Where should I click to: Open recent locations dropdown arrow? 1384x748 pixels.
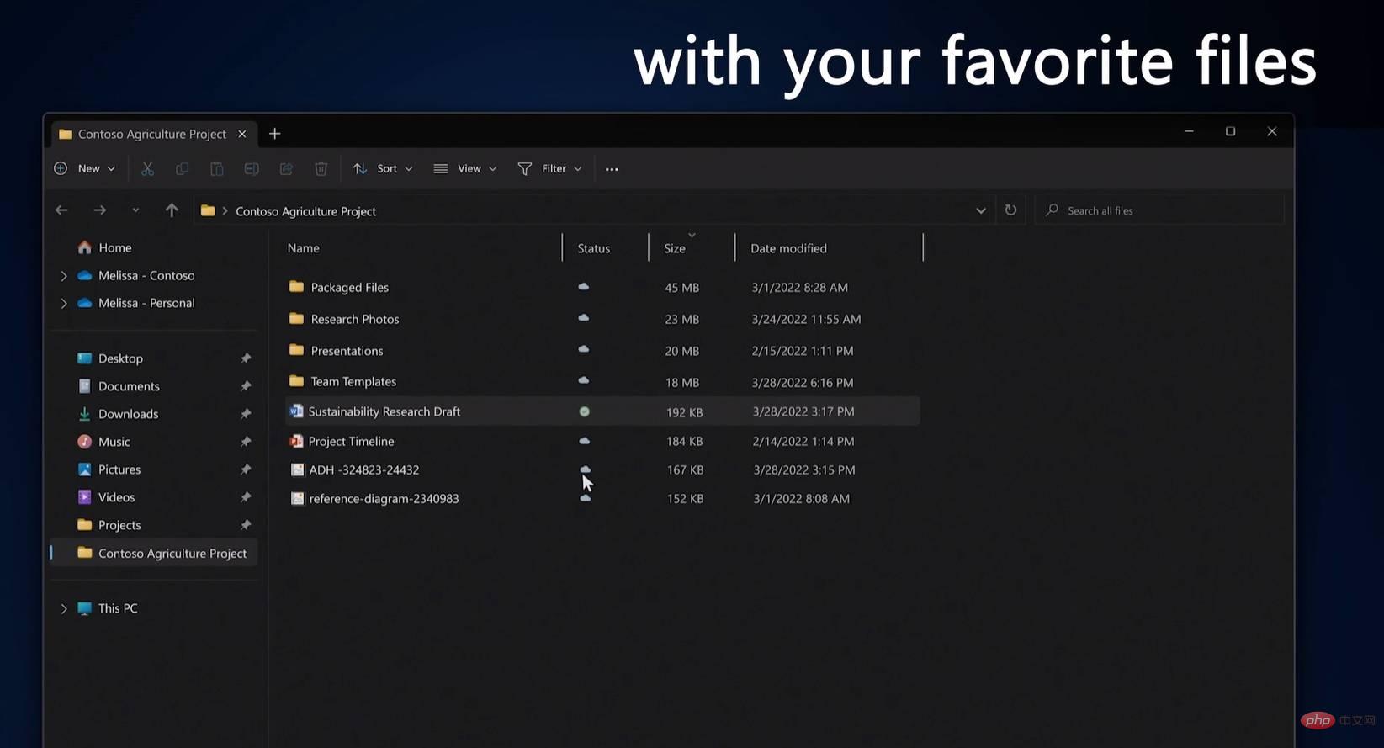135,210
